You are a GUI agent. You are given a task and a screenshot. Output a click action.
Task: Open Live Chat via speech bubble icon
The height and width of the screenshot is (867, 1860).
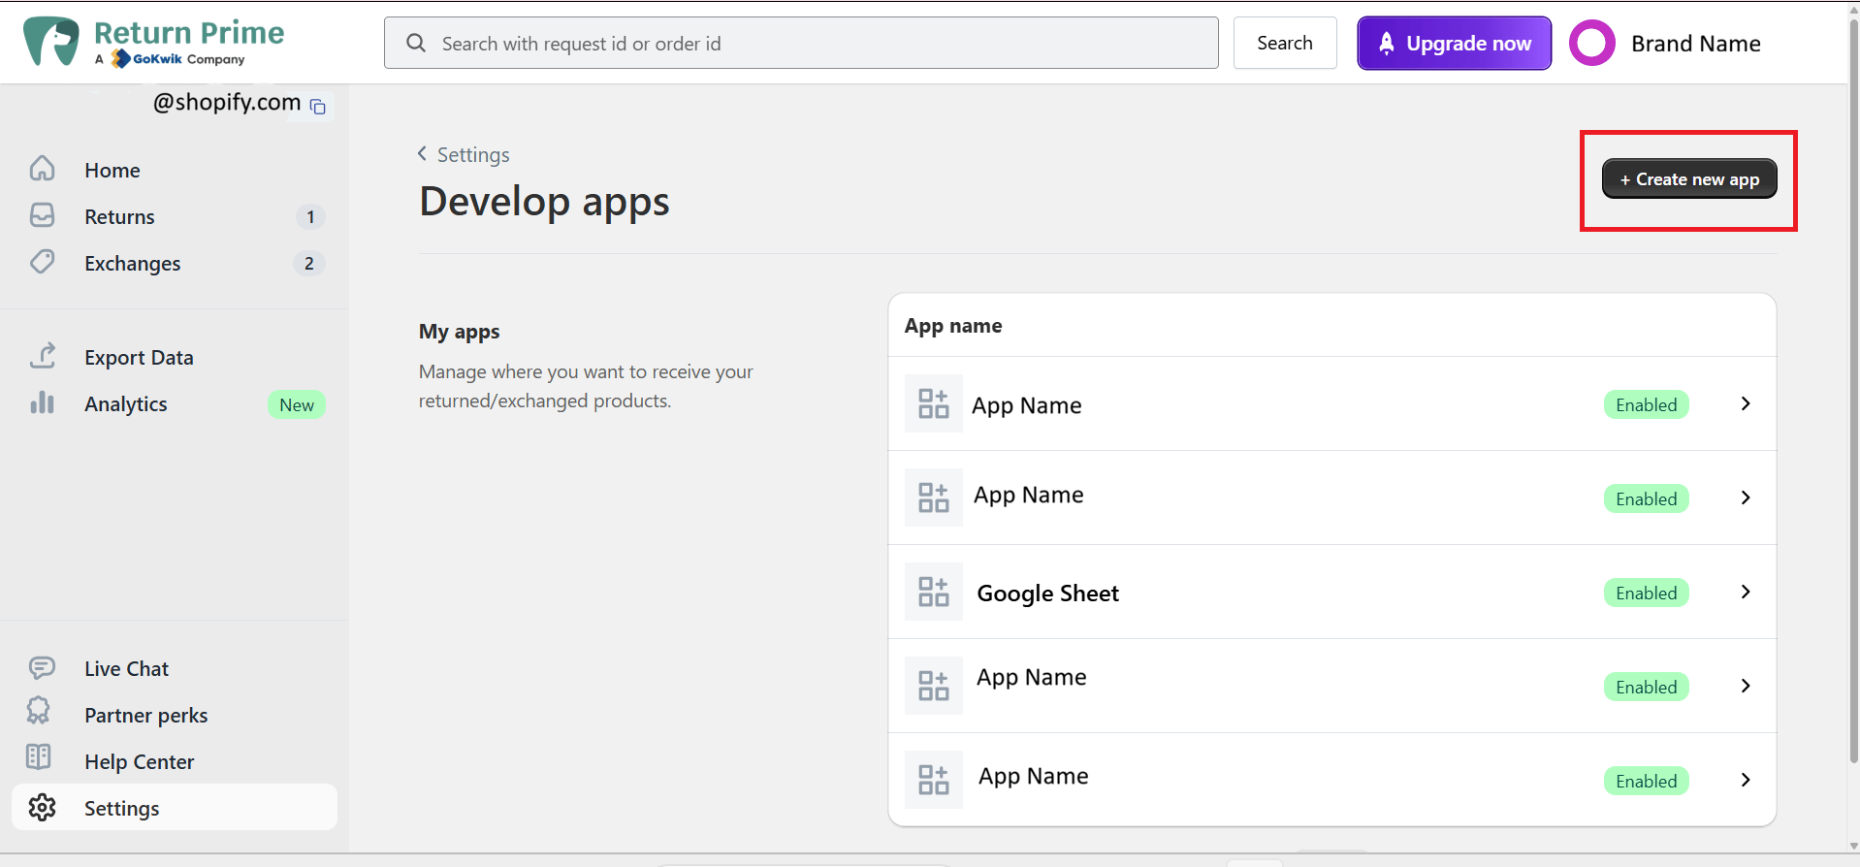(42, 667)
